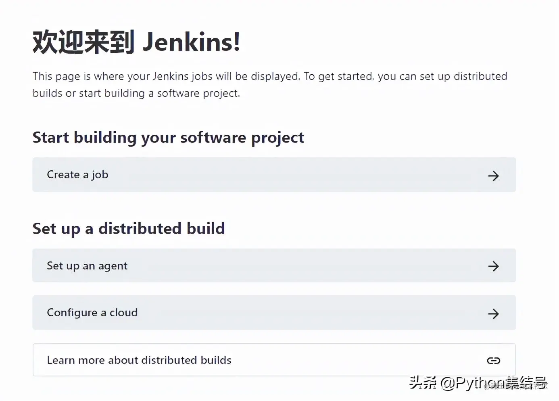This screenshot has height=401, width=559.
Task: Click the Set up a distributed build heading
Action: click(x=129, y=228)
